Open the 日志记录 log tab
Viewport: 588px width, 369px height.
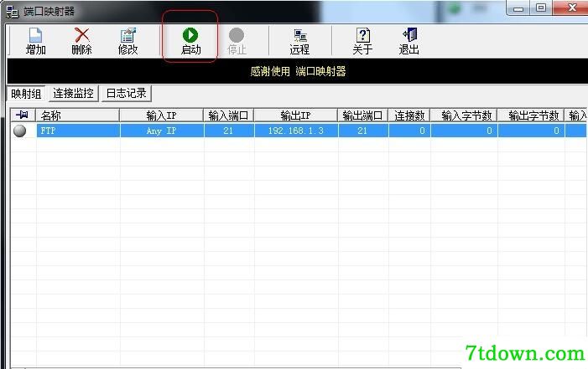(x=127, y=93)
